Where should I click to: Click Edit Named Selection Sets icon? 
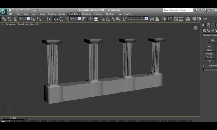125,19
